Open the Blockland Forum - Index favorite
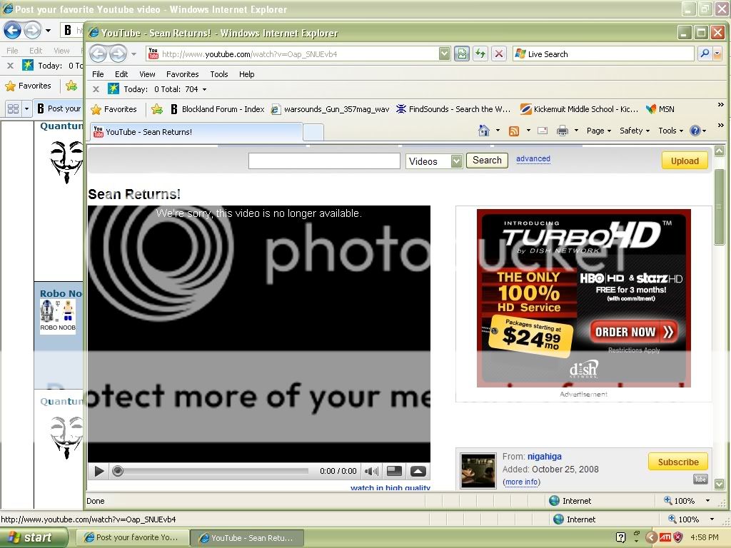 218,109
